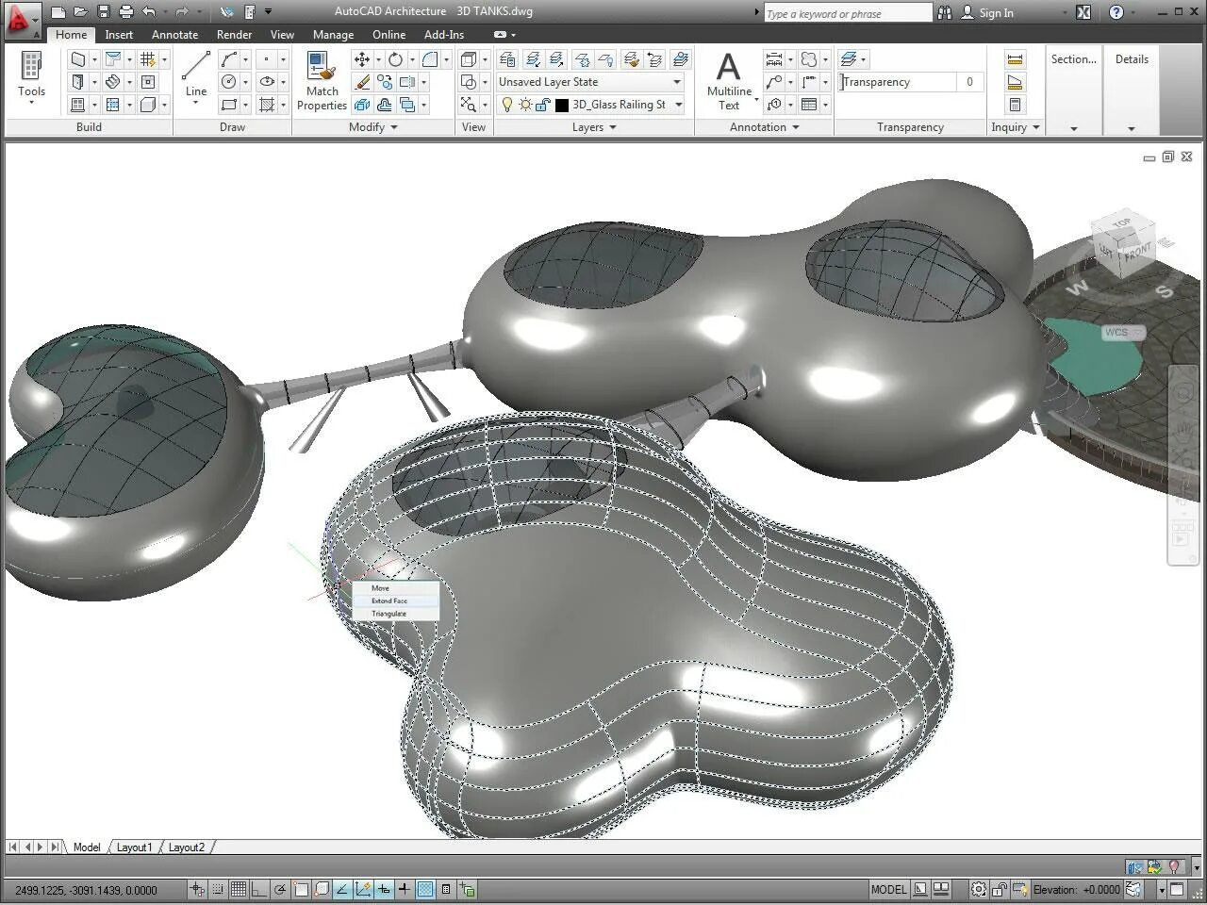1207x905 pixels.
Task: Select the Move tool in Modify panel
Action: point(362,59)
